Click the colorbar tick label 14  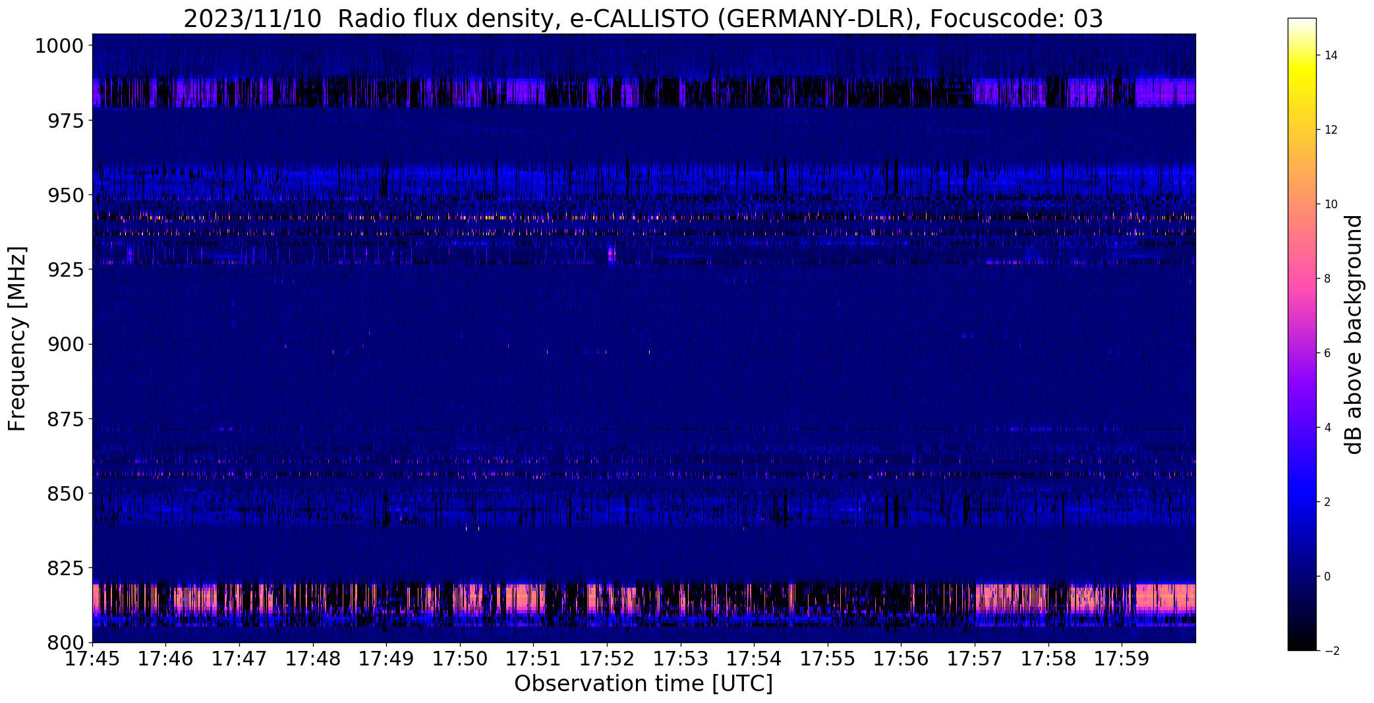tap(1331, 55)
